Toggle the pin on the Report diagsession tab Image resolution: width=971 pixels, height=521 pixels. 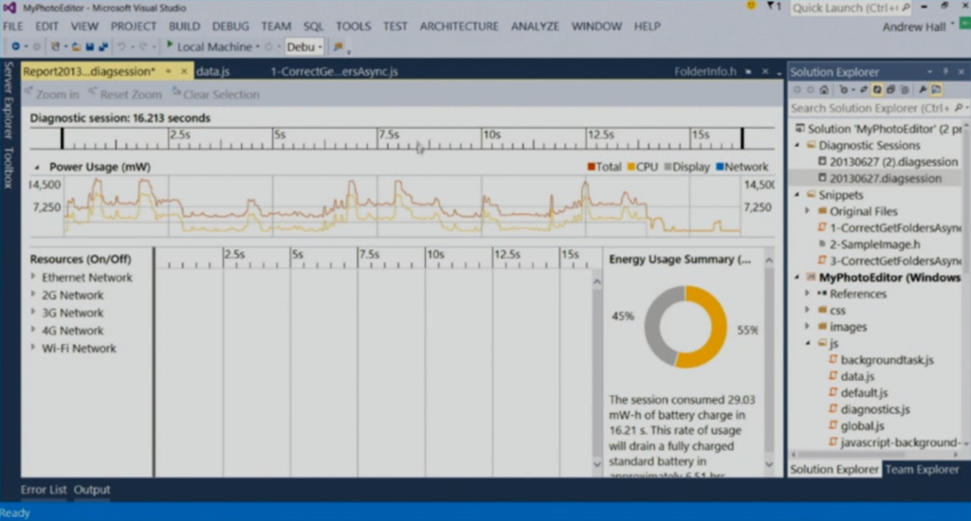pyautogui.click(x=169, y=72)
